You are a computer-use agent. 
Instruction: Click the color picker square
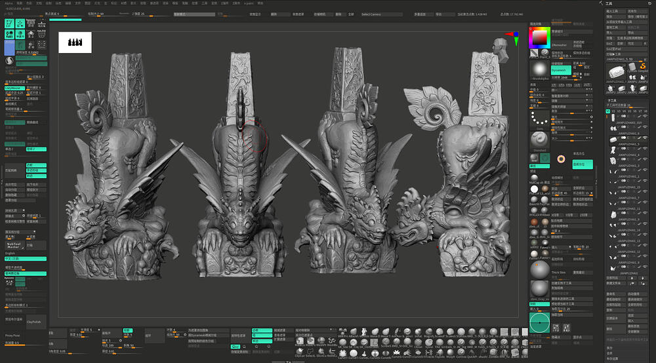click(539, 38)
